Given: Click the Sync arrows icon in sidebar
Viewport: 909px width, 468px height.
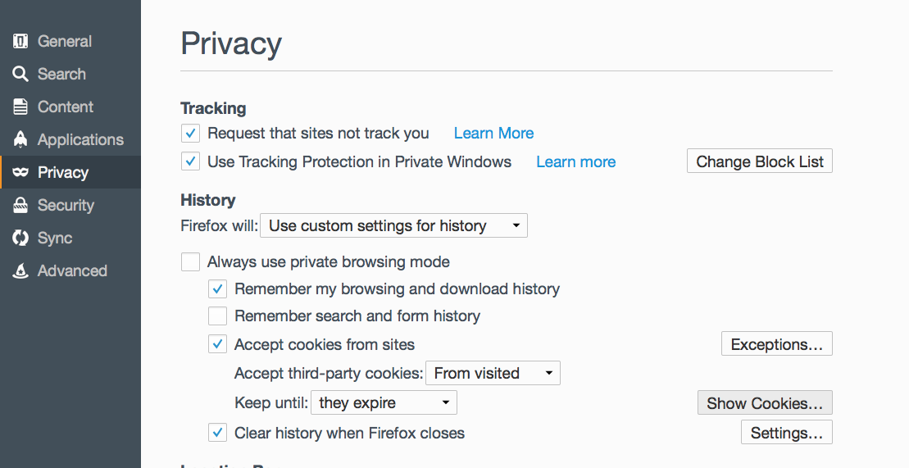Looking at the screenshot, I should [x=20, y=238].
